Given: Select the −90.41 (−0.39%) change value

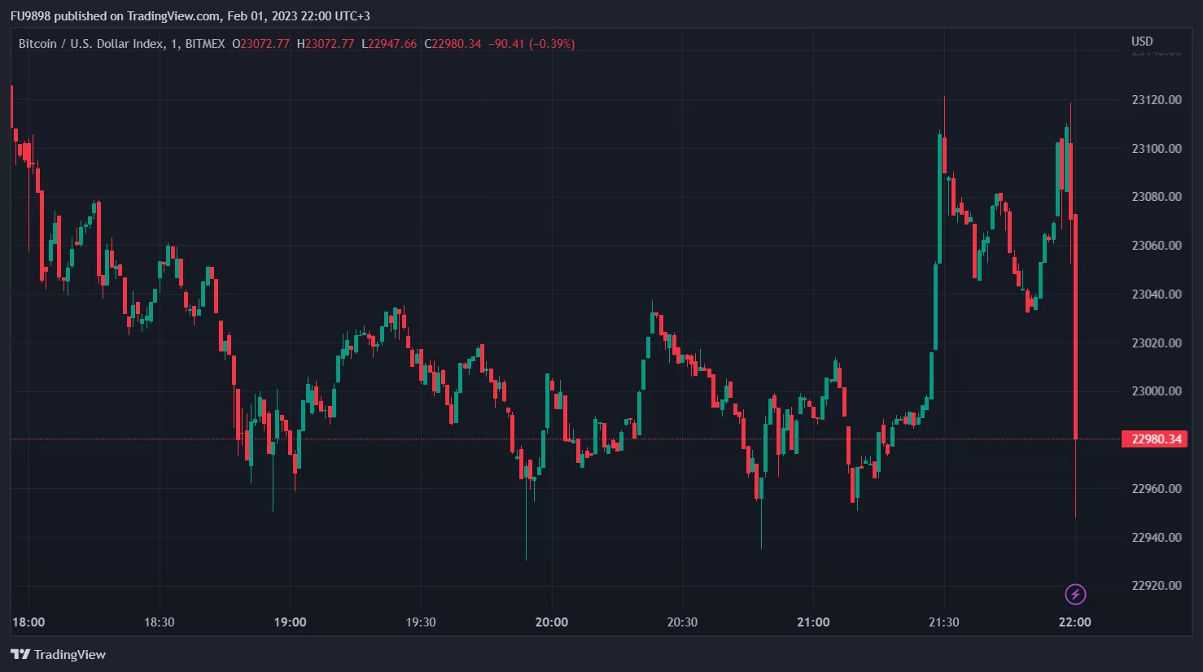Looking at the screenshot, I should [x=532, y=44].
